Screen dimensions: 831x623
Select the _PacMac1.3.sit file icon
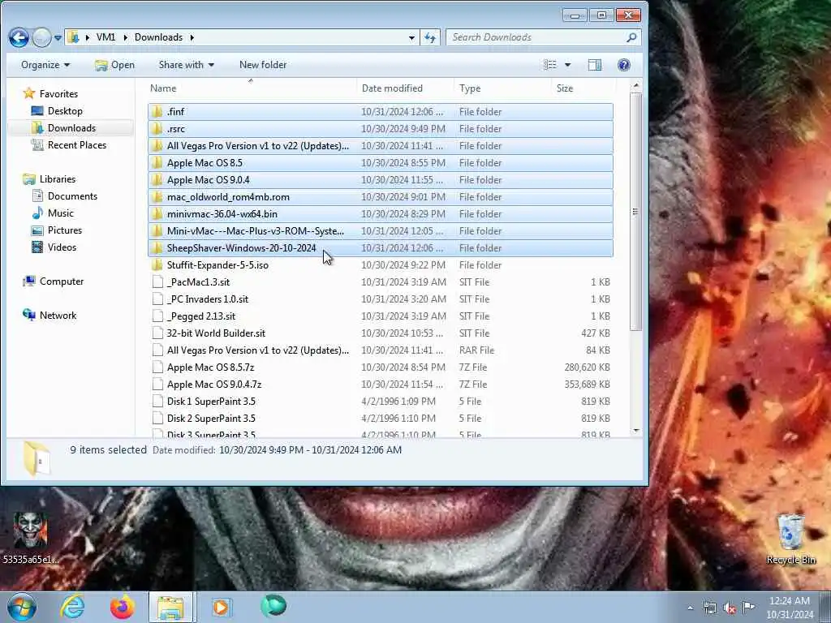(x=157, y=281)
